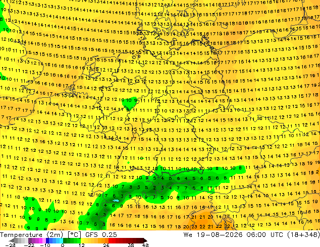The image size is (320, 247).
Task: Click the yellow section of the color legend
Action: click(86, 240)
